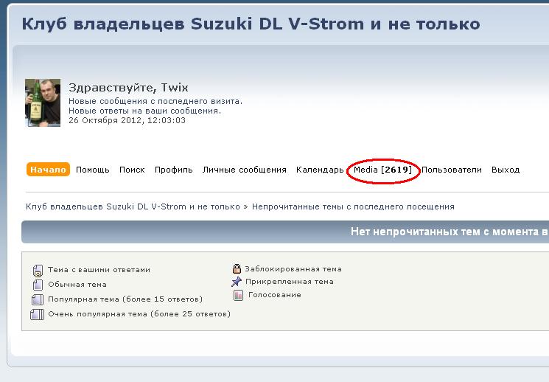549x382 pixels.
Task: Click the Twix user avatar photo
Action: [43, 103]
